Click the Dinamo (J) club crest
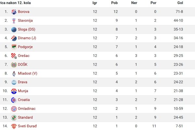This screenshot has height=130, width=195. [x=14, y=38]
